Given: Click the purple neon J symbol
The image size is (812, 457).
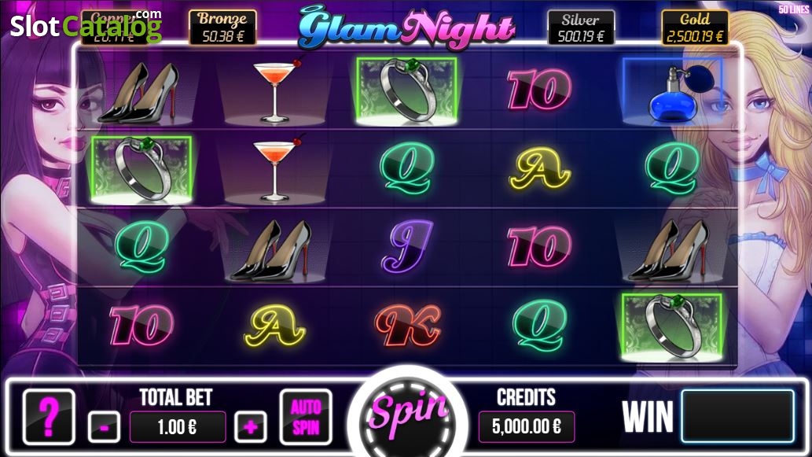Looking at the screenshot, I should pyautogui.click(x=407, y=245).
